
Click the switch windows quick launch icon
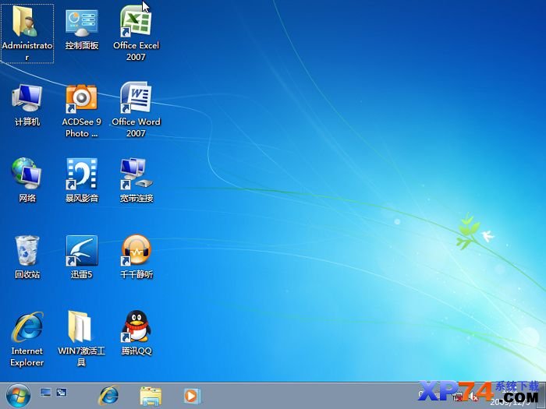click(62, 393)
